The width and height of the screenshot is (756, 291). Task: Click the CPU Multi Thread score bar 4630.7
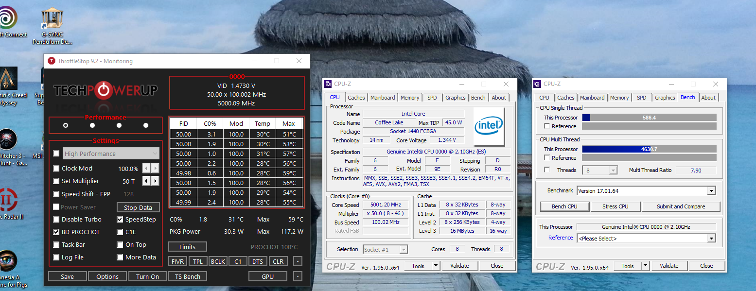click(x=649, y=149)
